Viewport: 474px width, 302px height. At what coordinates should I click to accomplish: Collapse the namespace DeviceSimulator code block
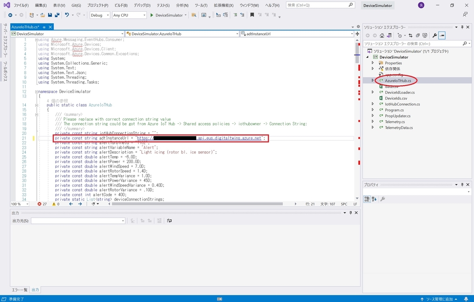pos(36,91)
